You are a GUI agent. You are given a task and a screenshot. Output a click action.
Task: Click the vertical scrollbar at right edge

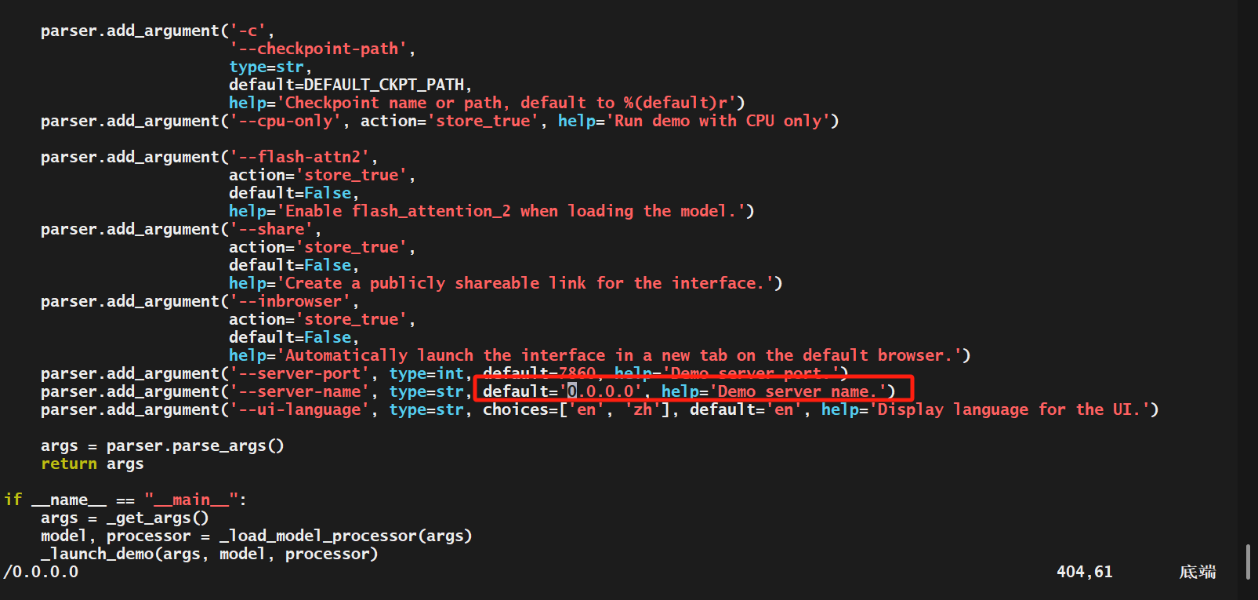click(x=1247, y=562)
